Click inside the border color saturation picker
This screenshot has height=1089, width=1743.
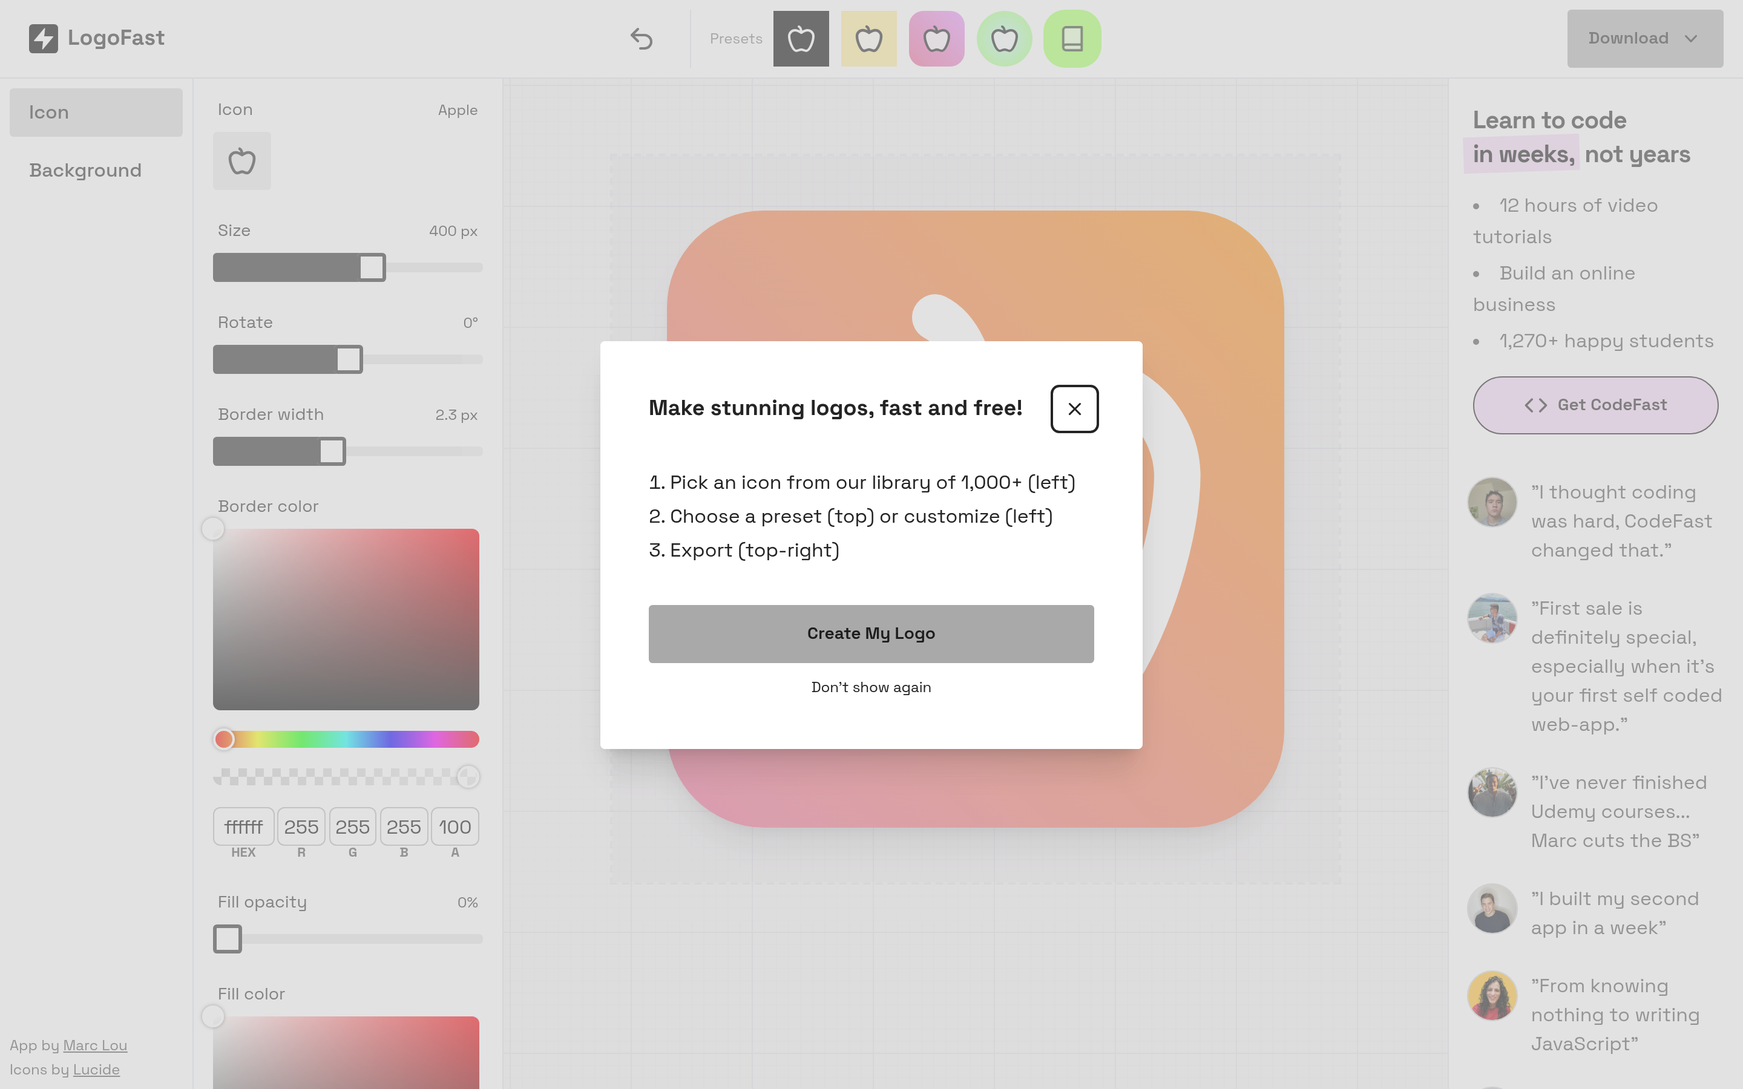(346, 620)
